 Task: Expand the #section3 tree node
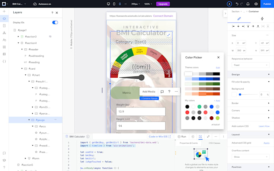point(19,37)
